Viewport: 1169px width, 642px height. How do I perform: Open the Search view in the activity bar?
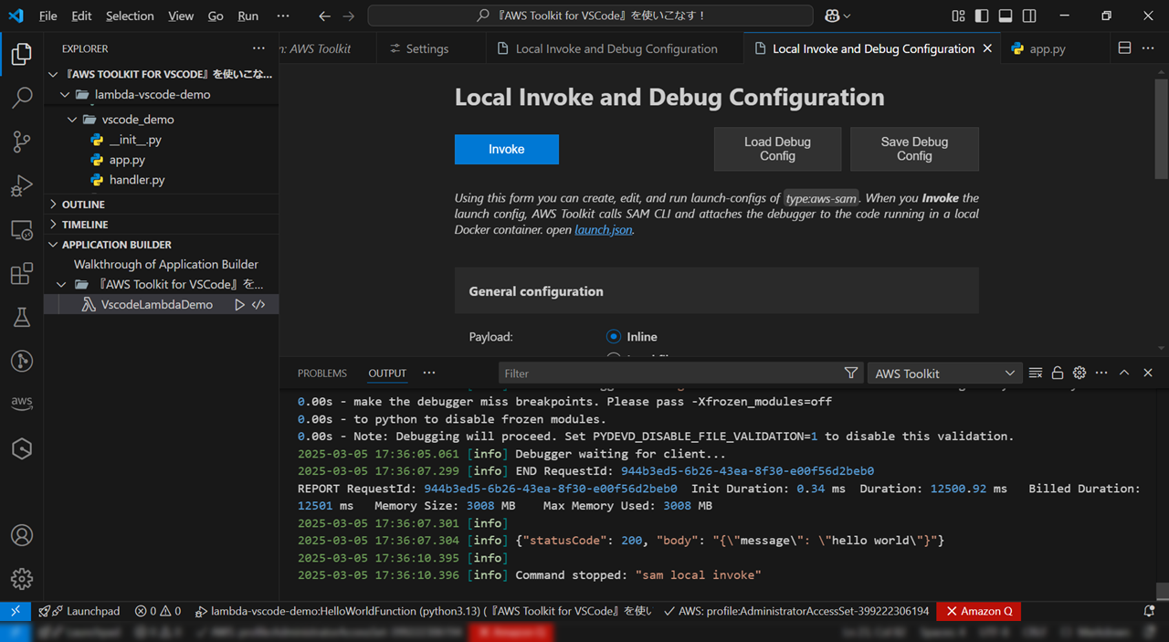(x=22, y=97)
